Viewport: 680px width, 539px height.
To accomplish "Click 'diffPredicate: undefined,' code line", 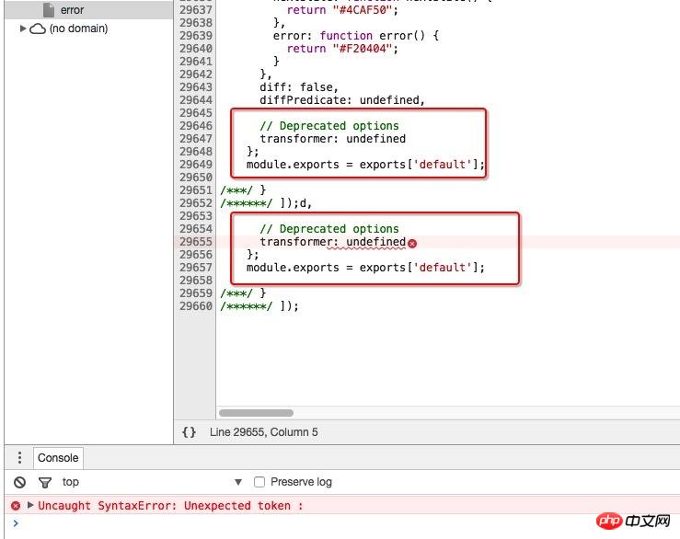I will 342,100.
